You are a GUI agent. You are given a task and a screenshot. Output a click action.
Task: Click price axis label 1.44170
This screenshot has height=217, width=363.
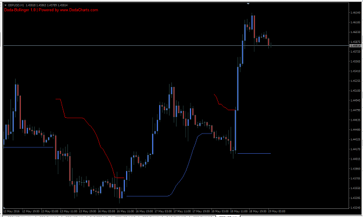pyautogui.click(x=356, y=149)
